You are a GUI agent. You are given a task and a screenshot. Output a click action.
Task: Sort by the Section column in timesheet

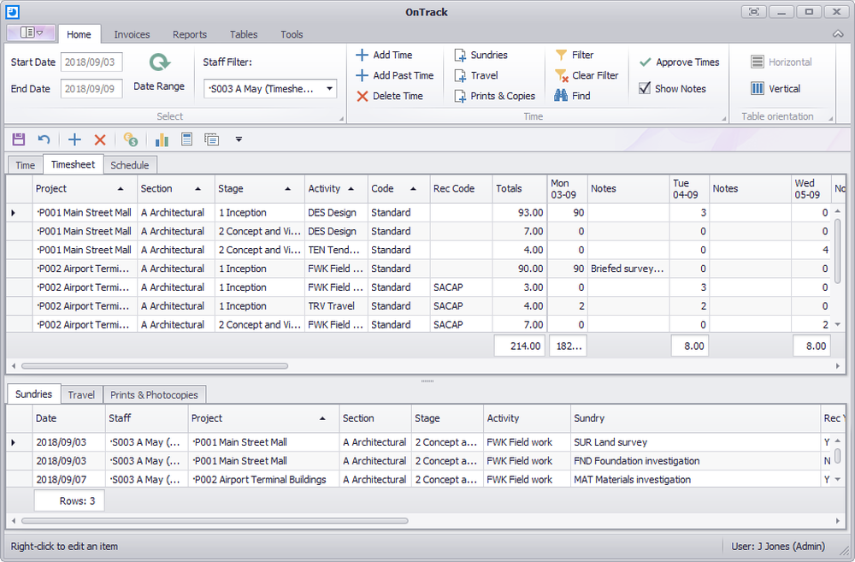(x=176, y=189)
